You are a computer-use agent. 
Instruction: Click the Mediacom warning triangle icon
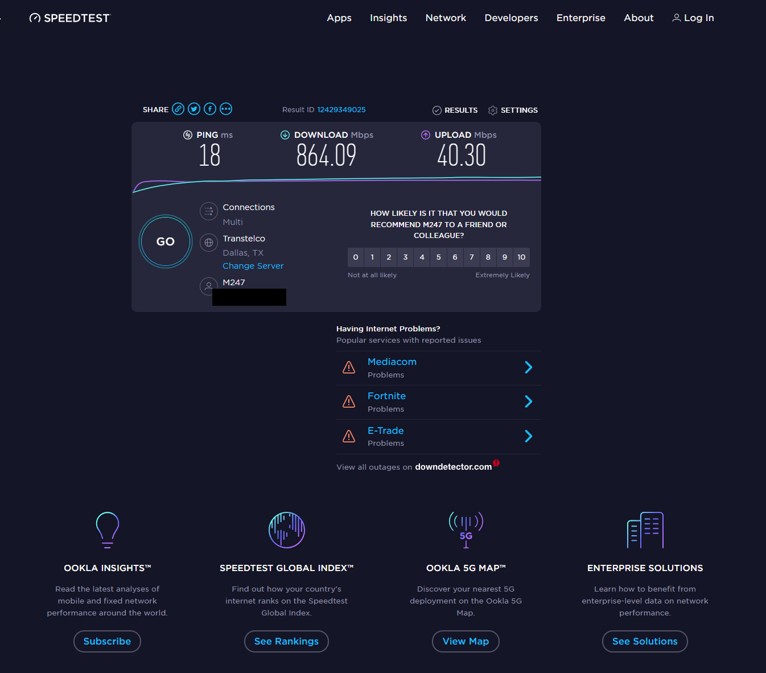(x=349, y=367)
